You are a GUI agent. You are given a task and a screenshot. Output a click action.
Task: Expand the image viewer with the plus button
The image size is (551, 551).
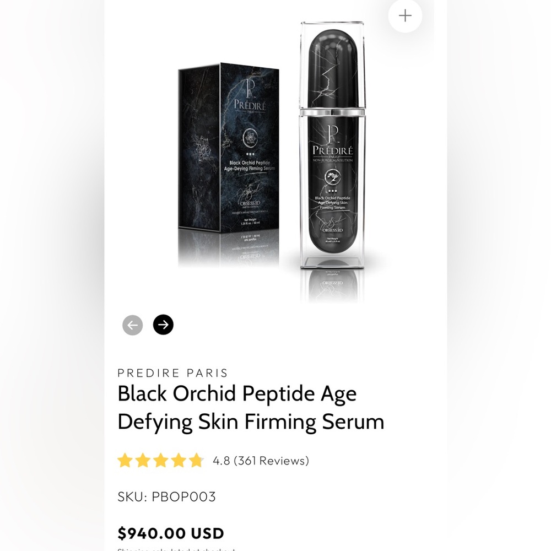pyautogui.click(x=404, y=16)
